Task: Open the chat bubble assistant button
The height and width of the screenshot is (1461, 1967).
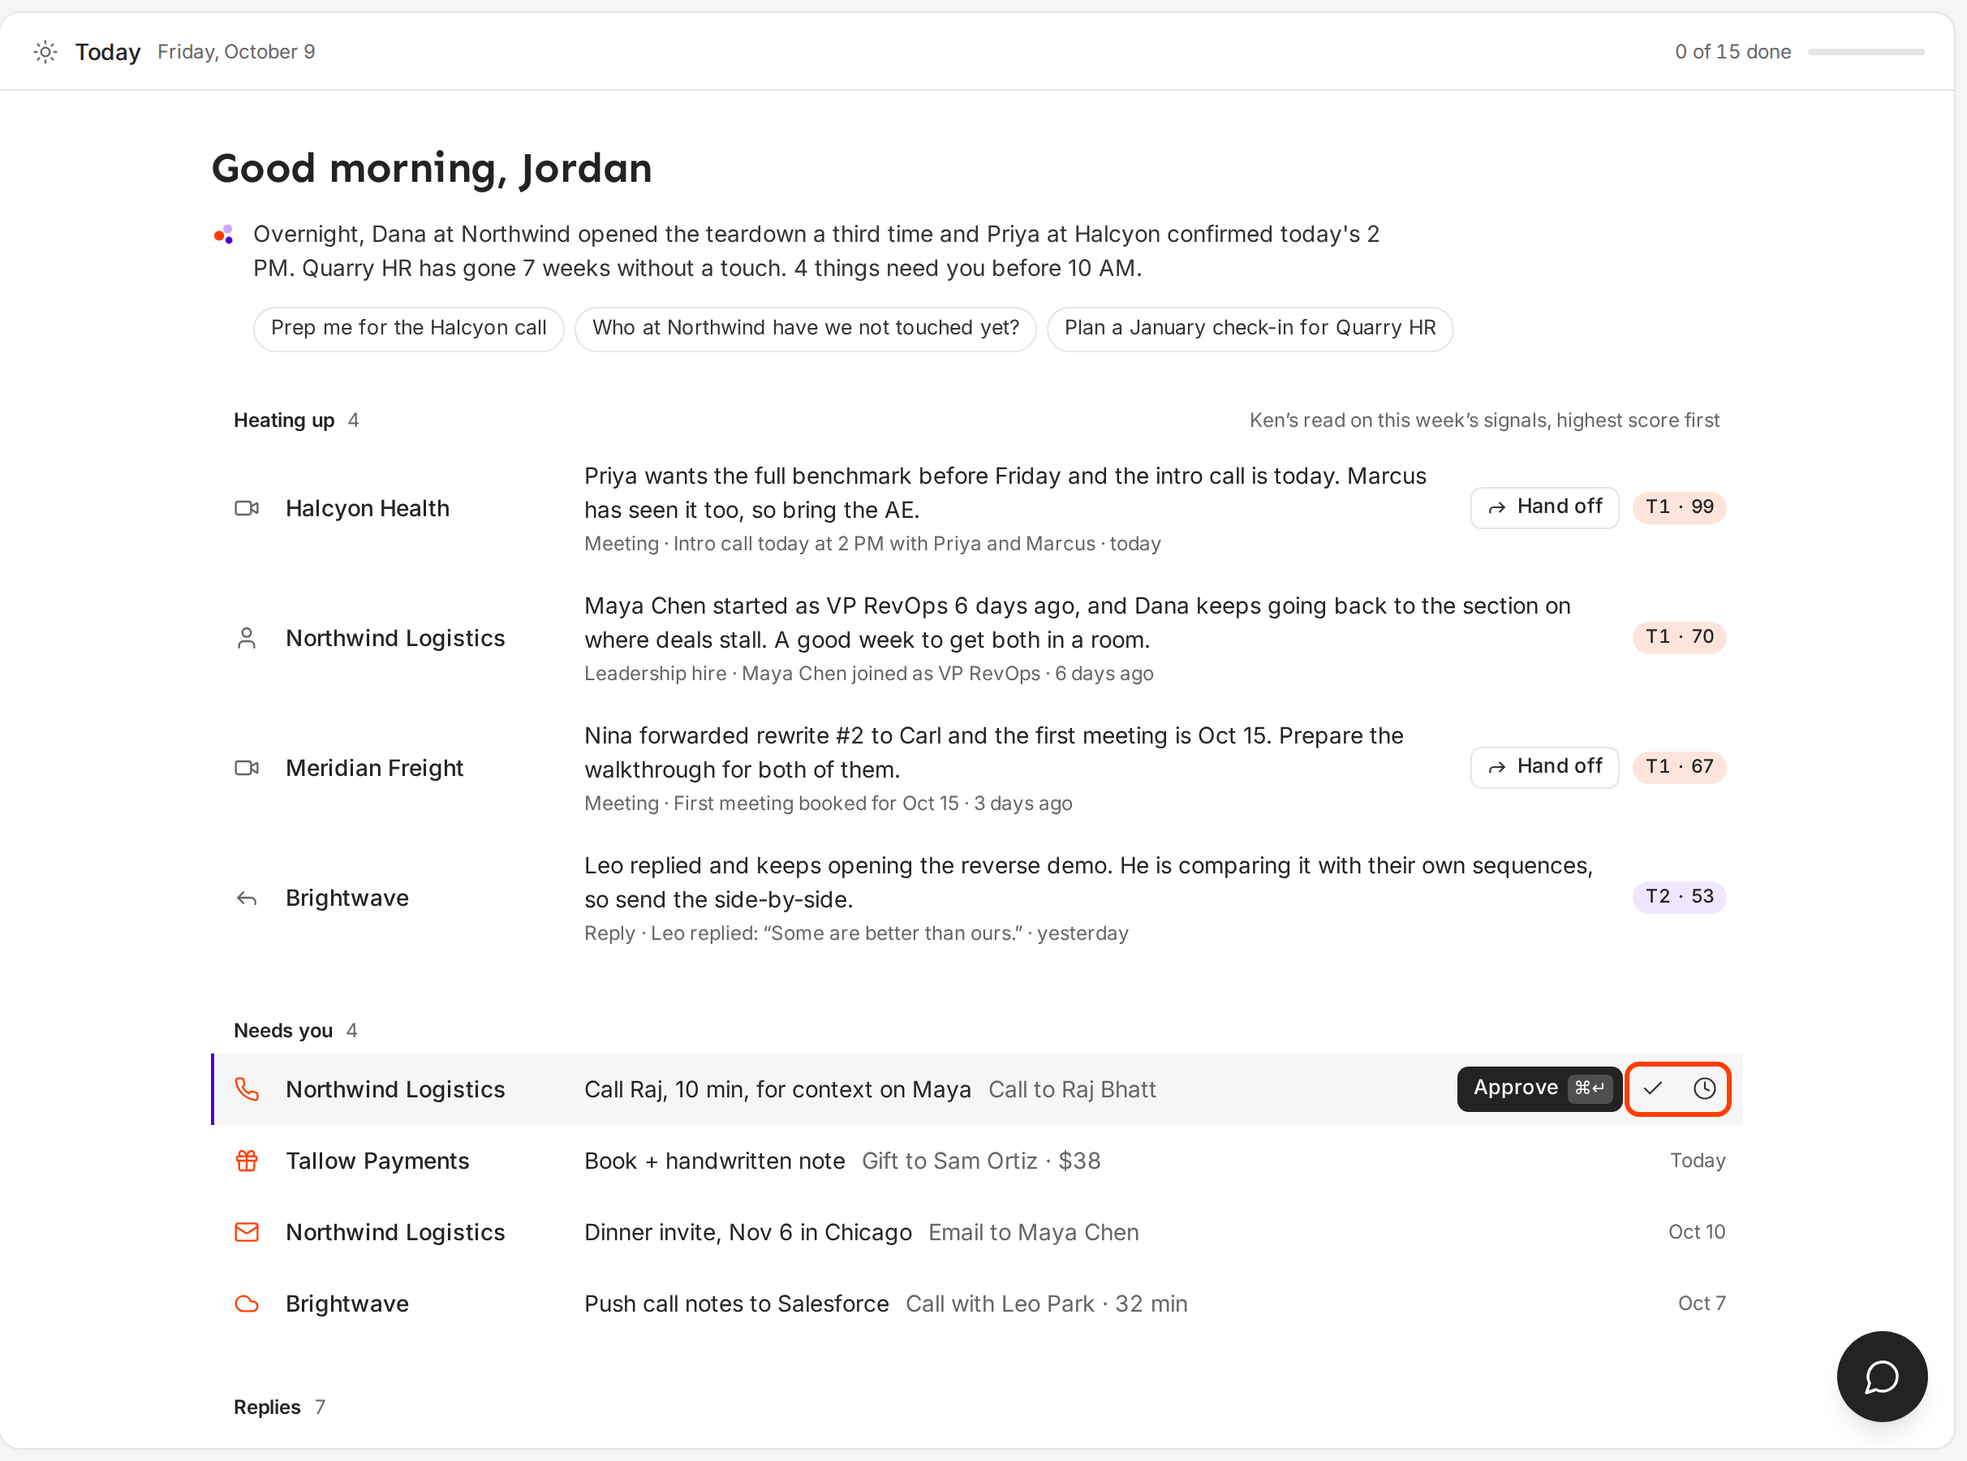Action: 1881,1376
